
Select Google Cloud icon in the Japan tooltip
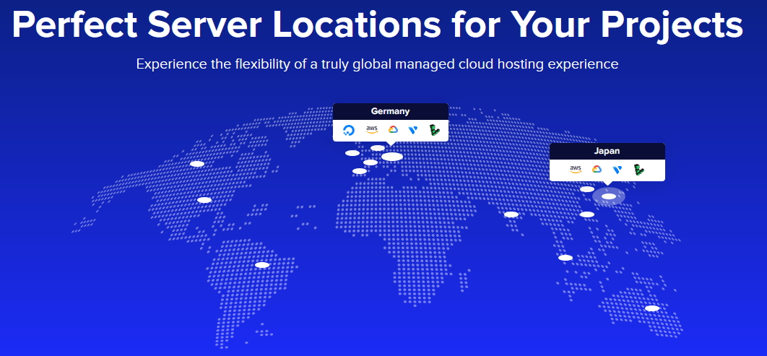[x=597, y=169]
